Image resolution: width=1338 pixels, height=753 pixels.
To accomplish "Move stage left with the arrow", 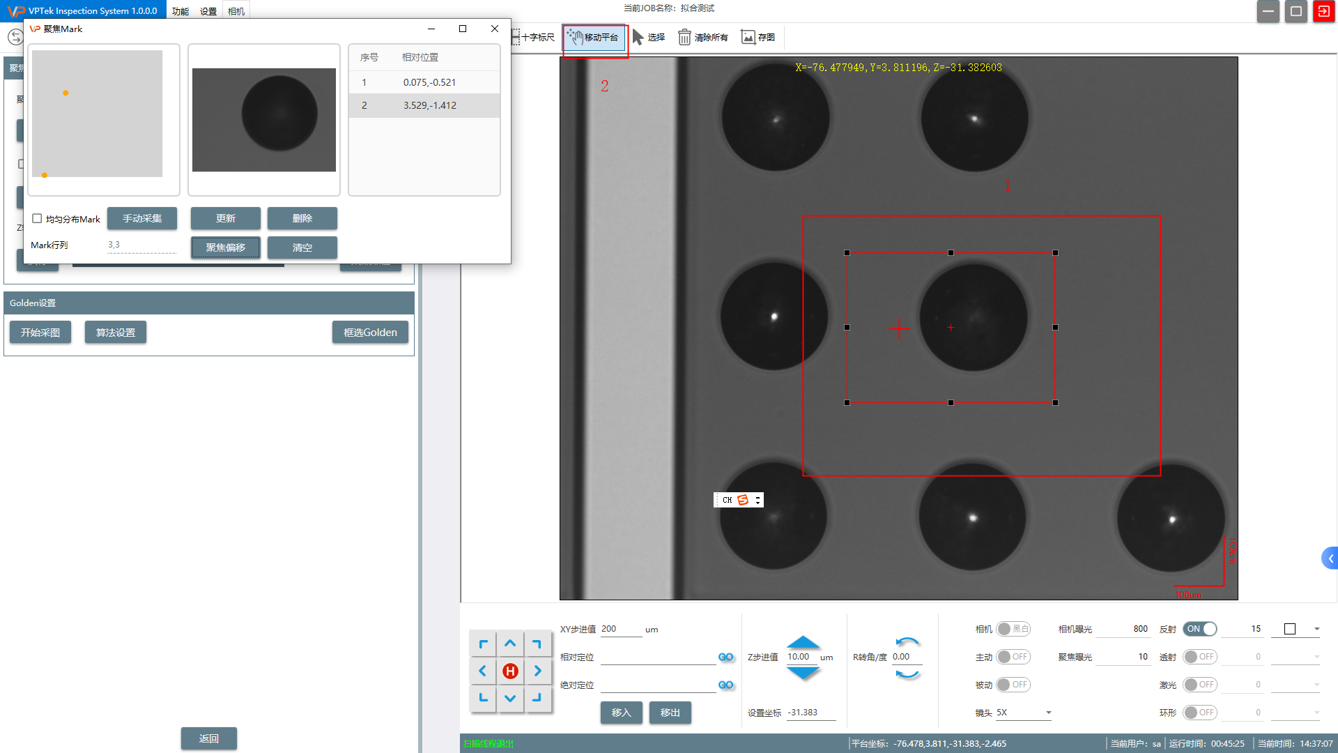I will 483,671.
